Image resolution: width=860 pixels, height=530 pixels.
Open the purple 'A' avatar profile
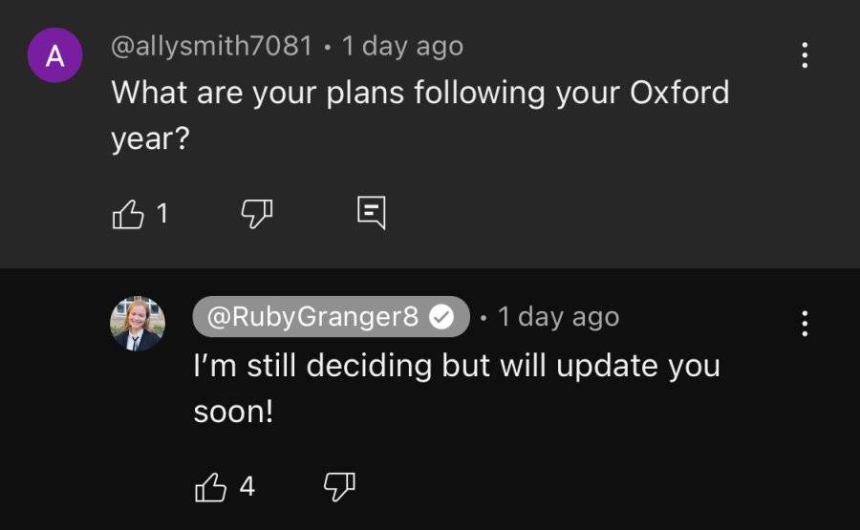pos(54,54)
